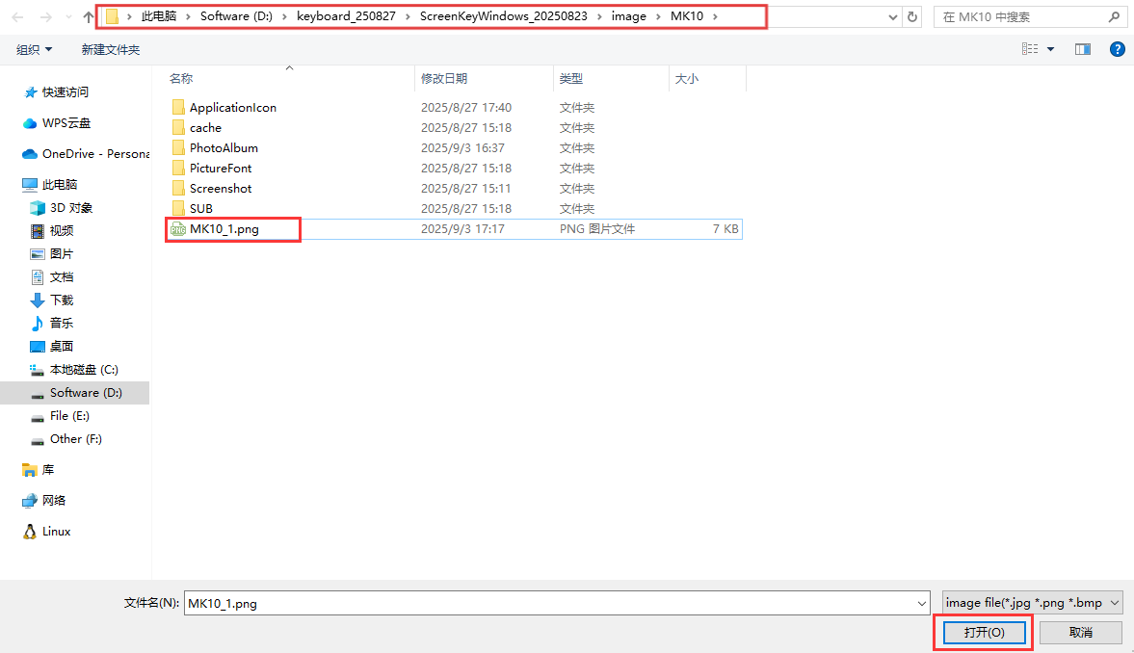This screenshot has height=653, width=1134.
Task: Expand the address bar history dropdown
Action: click(894, 17)
